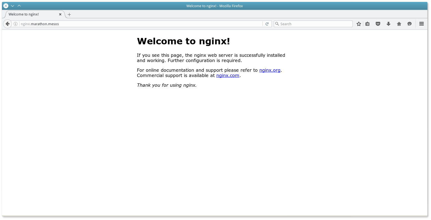Viewport: 431px width, 220px height.
Task: Click into the Search field
Action: [313, 24]
